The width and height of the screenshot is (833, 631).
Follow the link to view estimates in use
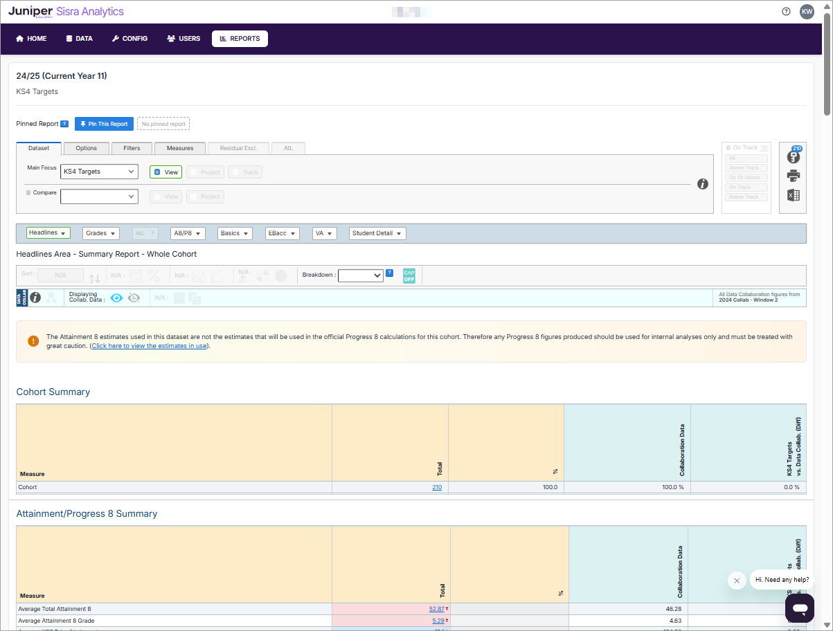pos(149,346)
